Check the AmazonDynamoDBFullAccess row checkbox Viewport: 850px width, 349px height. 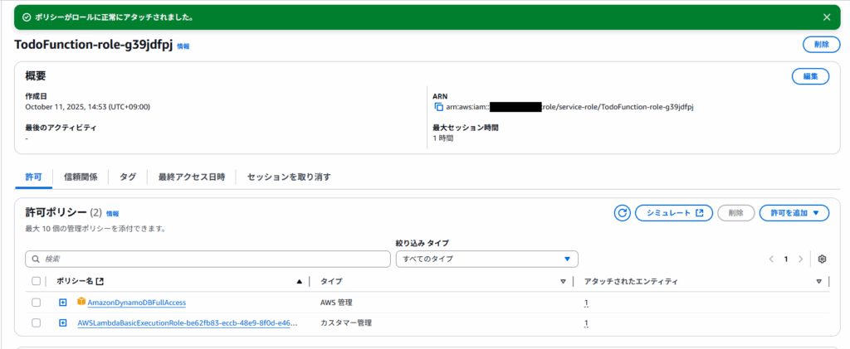tap(36, 303)
